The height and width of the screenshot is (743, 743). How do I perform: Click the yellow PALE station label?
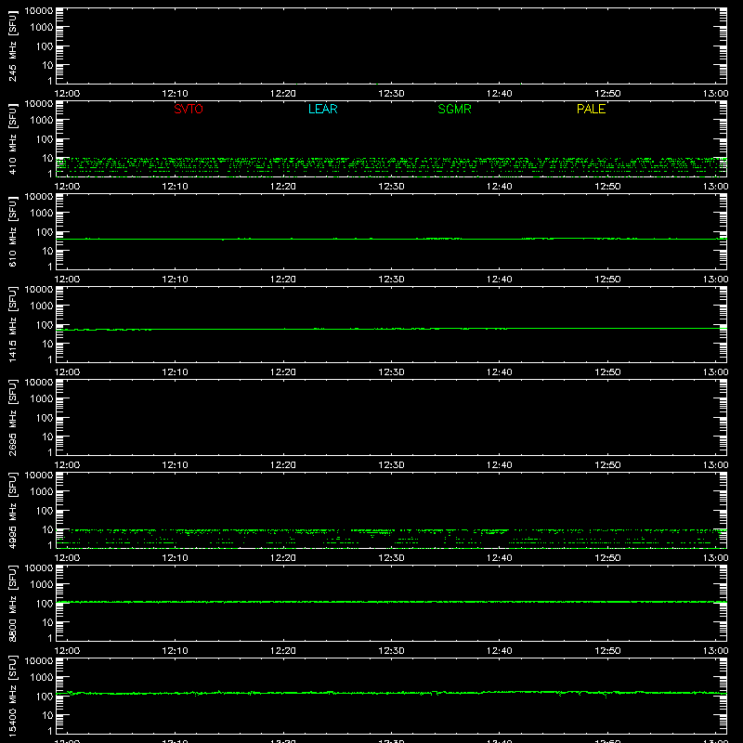tap(591, 109)
